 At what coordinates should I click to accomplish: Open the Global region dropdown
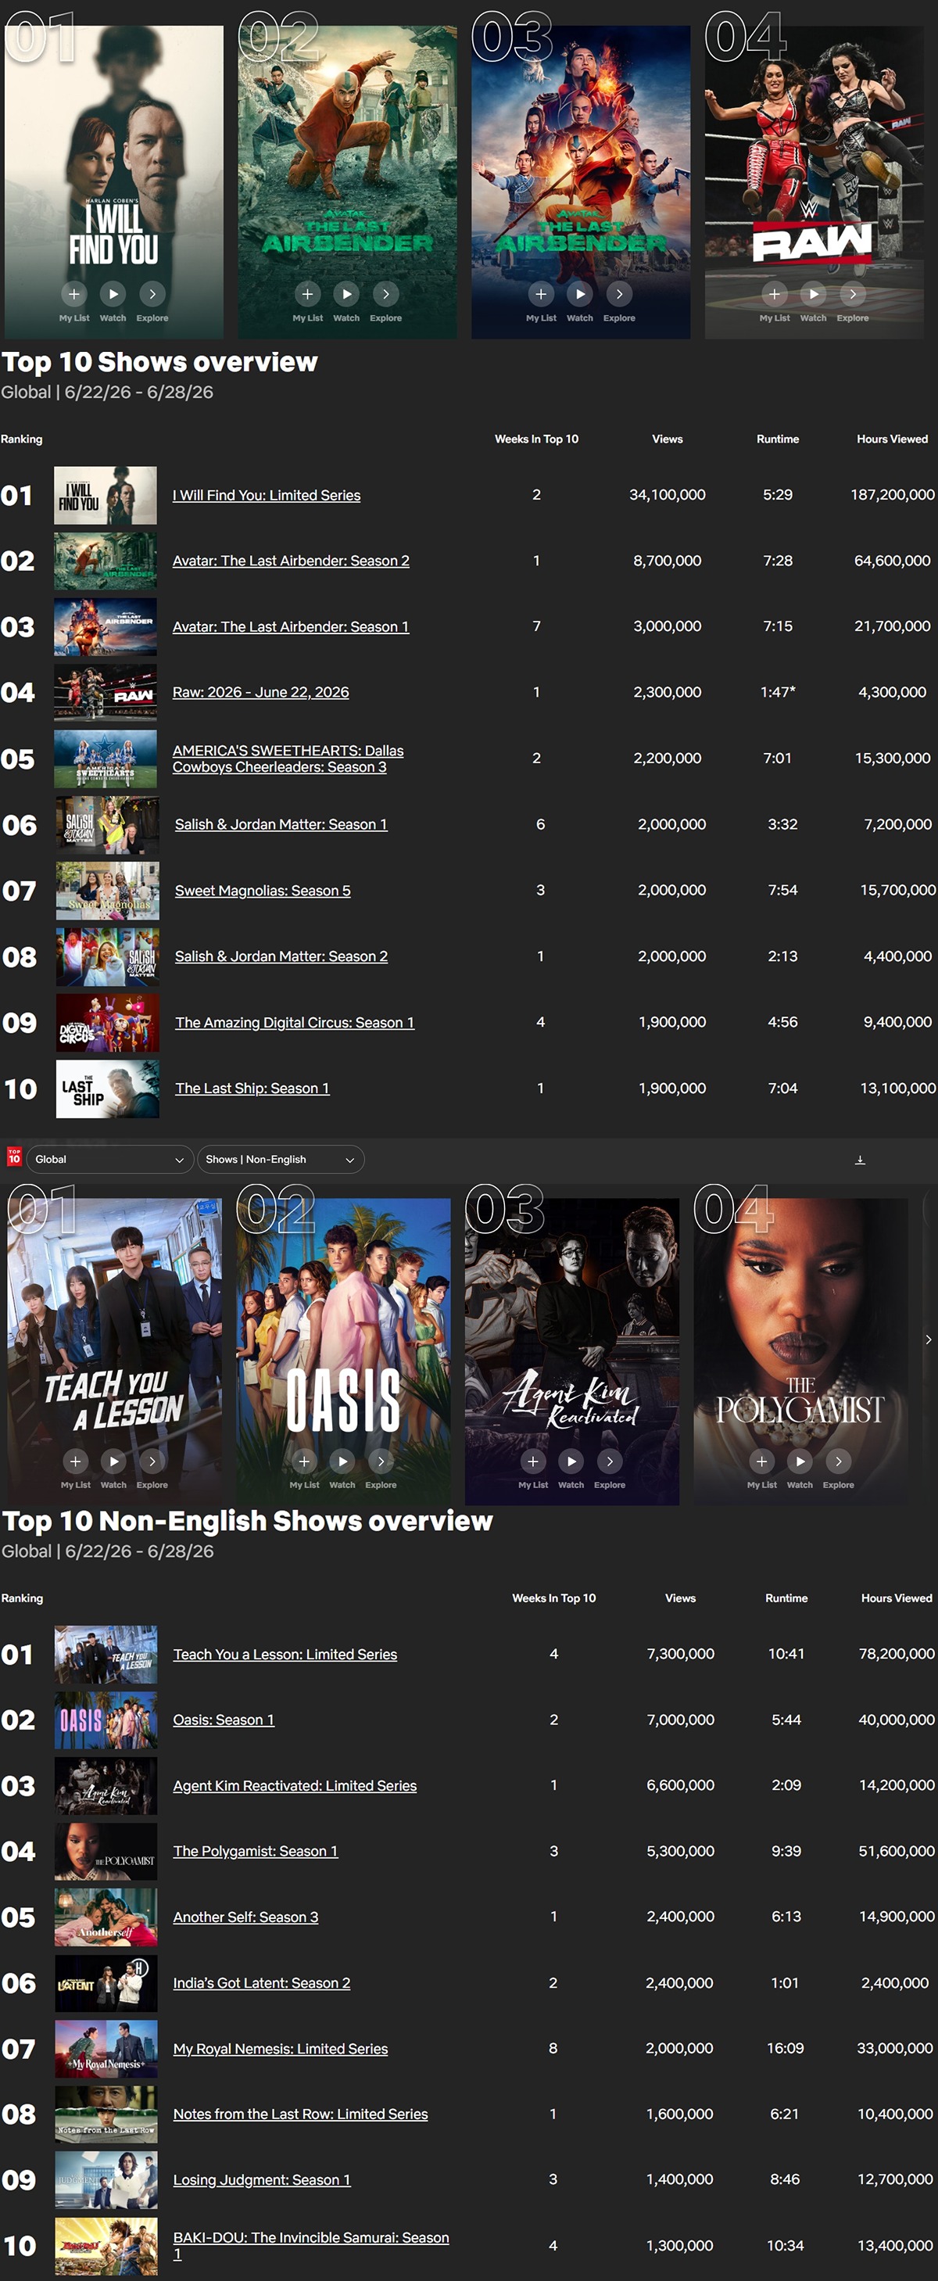(x=109, y=1160)
